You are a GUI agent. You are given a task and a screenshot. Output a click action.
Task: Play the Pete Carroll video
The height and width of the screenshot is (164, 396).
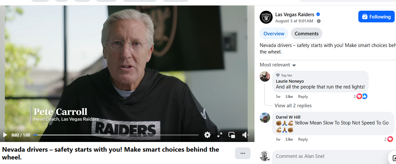(x=5, y=135)
